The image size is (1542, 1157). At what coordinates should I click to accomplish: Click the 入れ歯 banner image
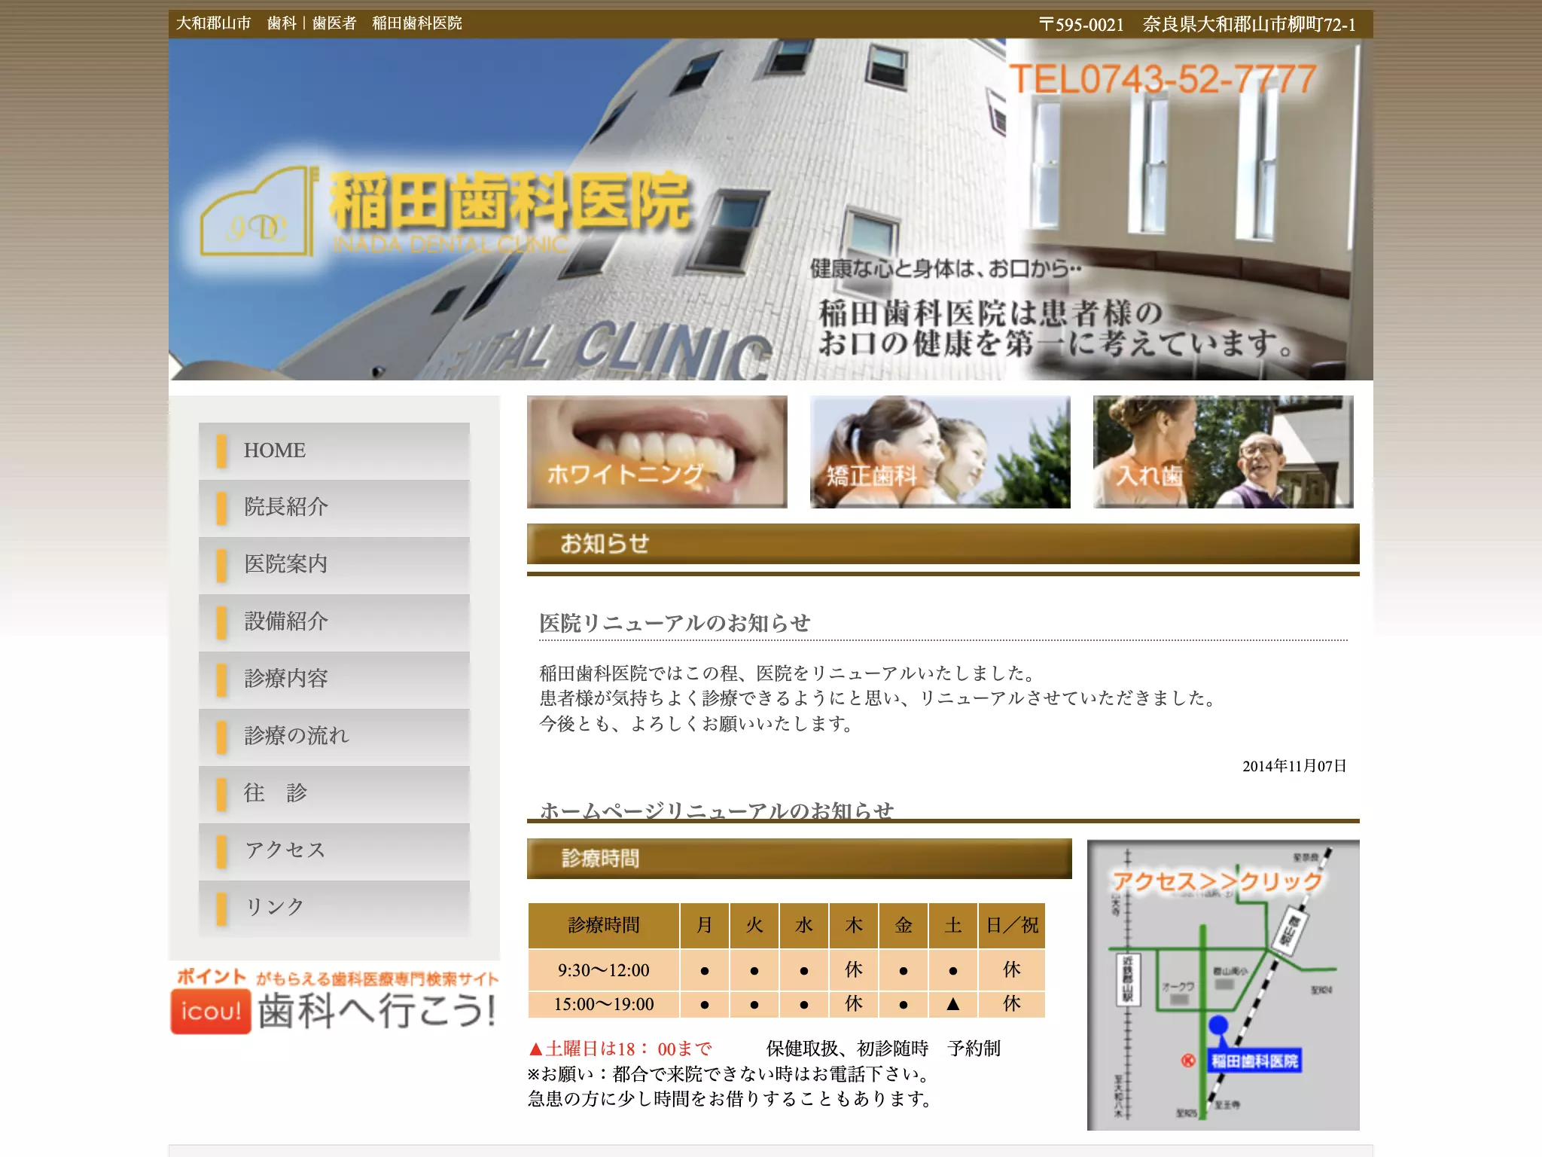point(1224,452)
